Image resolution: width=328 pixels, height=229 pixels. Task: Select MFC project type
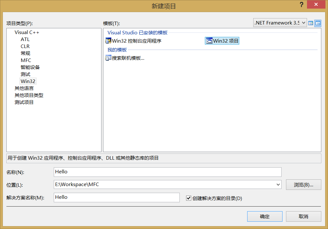coord(26,60)
